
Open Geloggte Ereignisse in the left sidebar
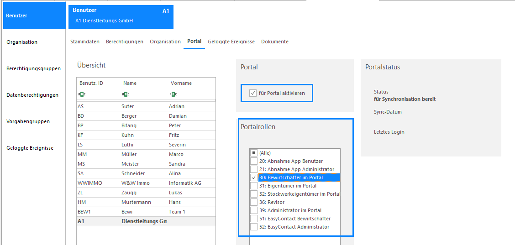pyautogui.click(x=30, y=148)
